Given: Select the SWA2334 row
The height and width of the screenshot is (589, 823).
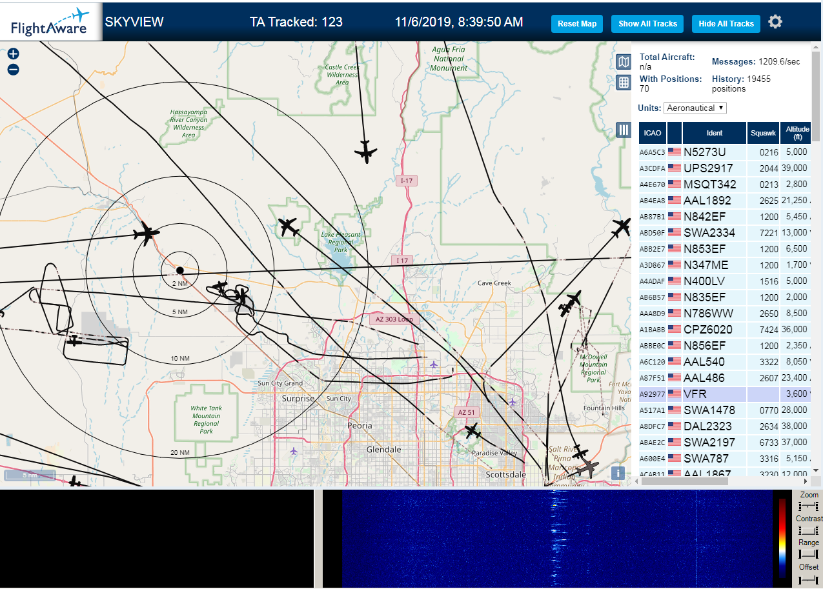Looking at the screenshot, I should click(724, 232).
